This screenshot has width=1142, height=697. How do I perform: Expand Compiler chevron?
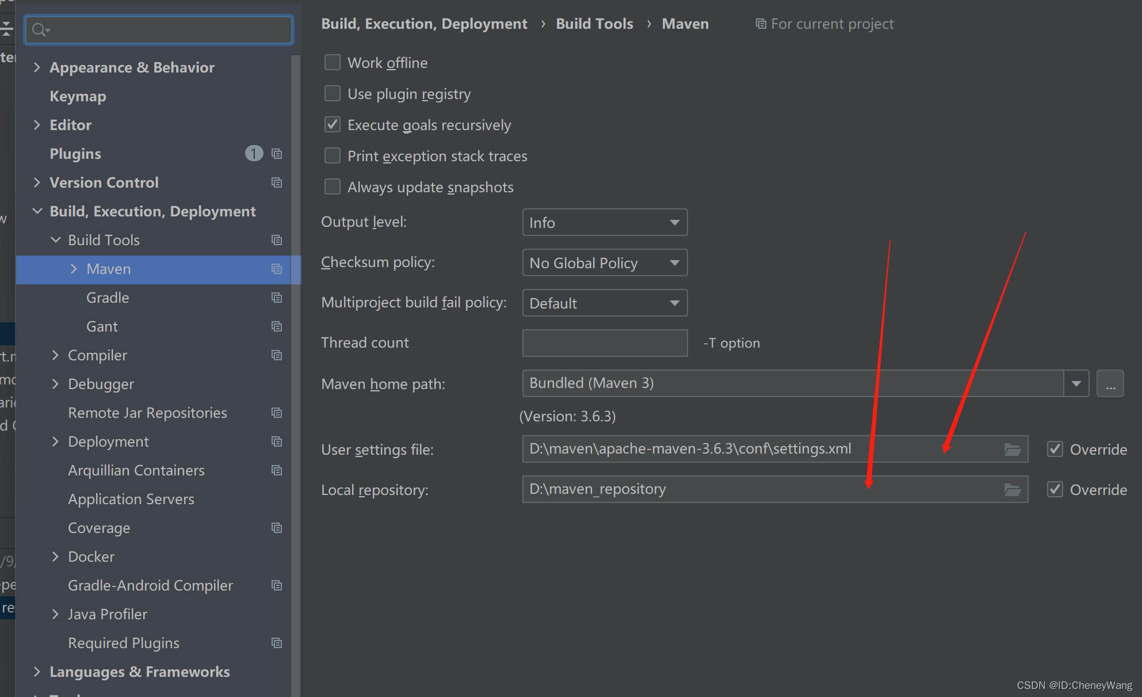[55, 355]
